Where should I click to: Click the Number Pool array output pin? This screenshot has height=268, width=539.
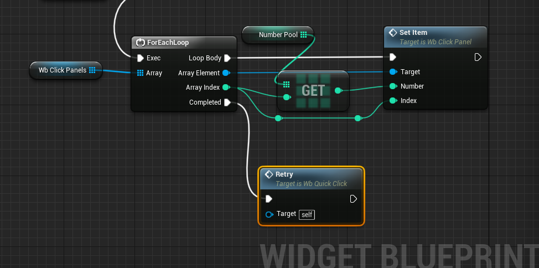[303, 35]
